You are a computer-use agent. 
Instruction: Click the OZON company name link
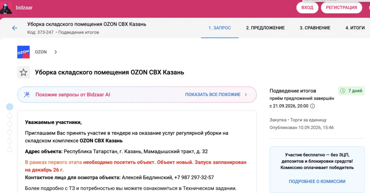tap(40, 52)
